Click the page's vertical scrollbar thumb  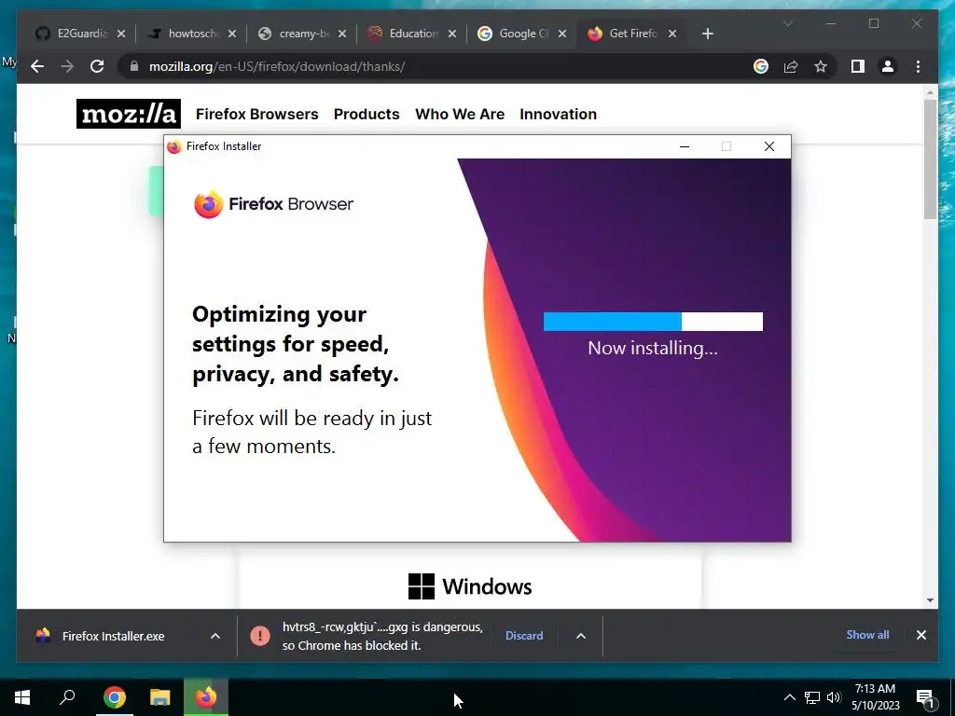pyautogui.click(x=930, y=158)
